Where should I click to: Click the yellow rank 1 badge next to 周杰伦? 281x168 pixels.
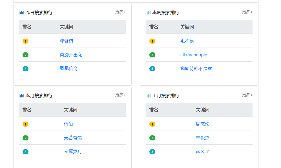(x=152, y=124)
